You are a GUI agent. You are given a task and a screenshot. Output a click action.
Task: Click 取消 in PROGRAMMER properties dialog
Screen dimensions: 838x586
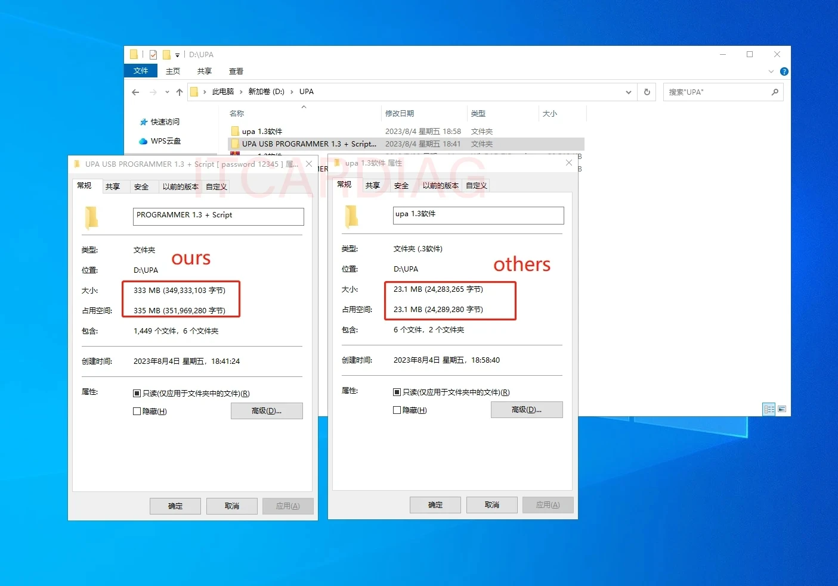pyautogui.click(x=232, y=506)
